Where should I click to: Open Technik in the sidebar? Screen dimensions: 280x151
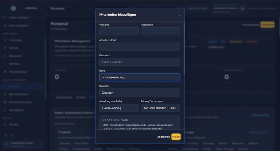(13, 48)
